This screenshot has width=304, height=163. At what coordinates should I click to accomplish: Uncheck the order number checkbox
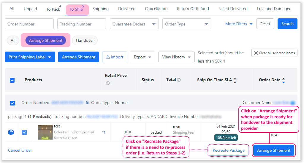(12, 103)
